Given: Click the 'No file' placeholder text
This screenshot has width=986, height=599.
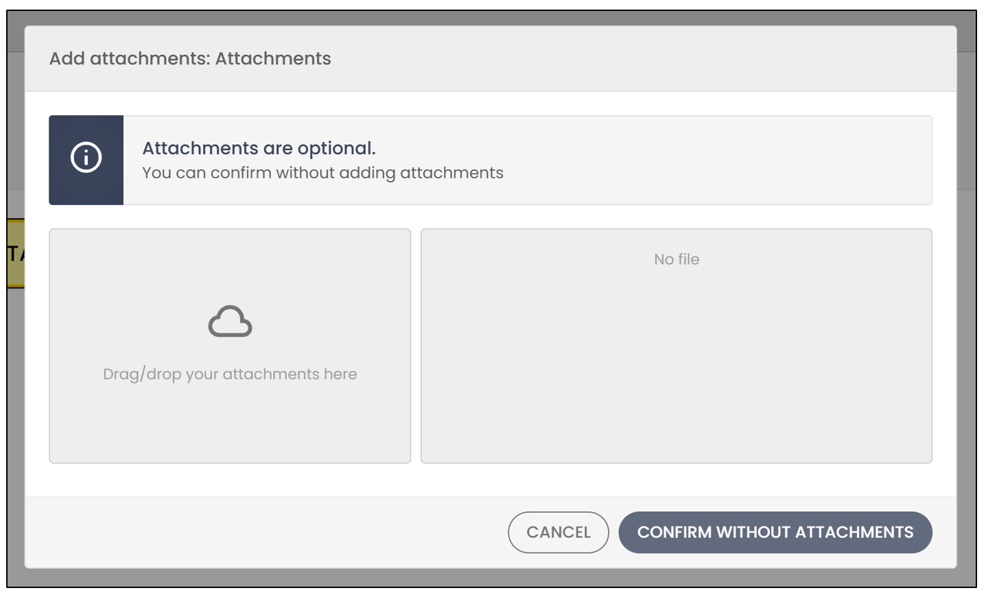Looking at the screenshot, I should (677, 259).
